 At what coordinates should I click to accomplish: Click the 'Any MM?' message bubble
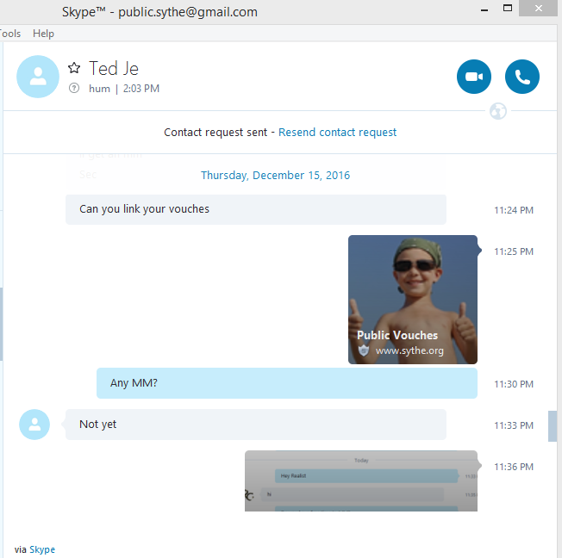(287, 383)
